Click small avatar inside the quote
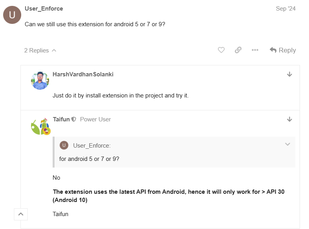The width and height of the screenshot is (309, 229). tap(64, 145)
